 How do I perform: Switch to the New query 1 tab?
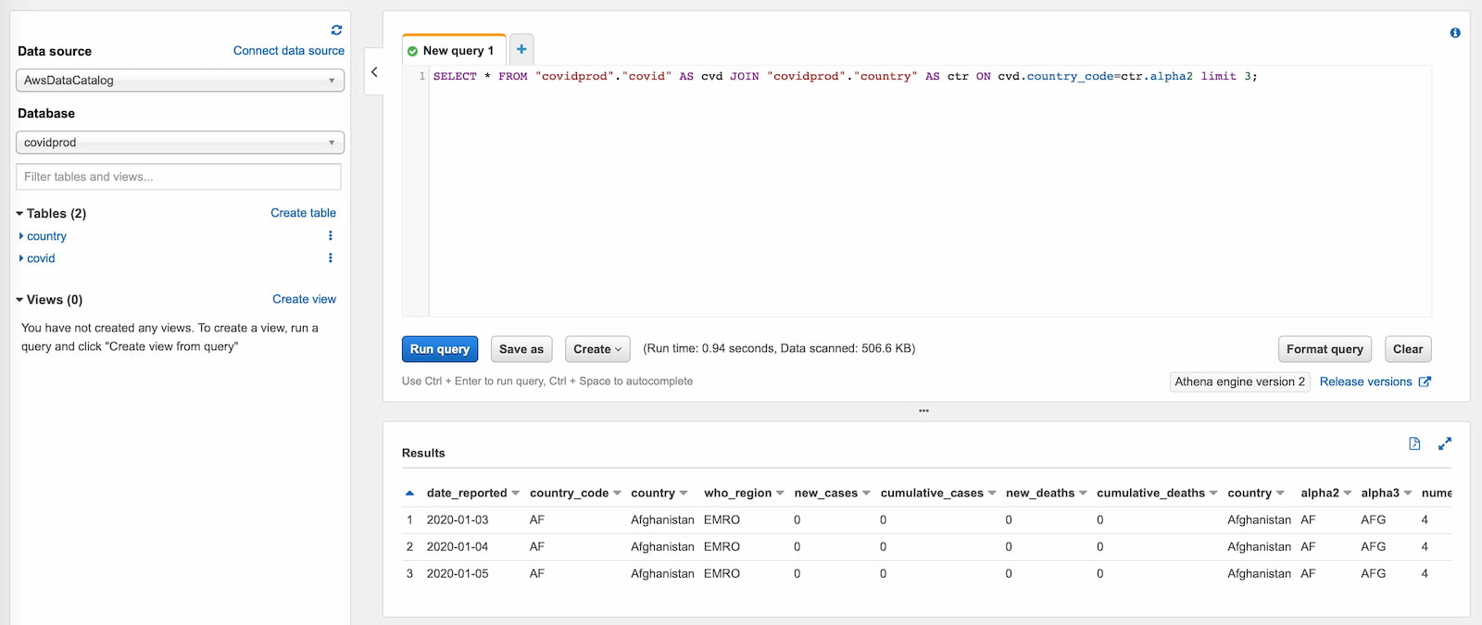coord(458,51)
